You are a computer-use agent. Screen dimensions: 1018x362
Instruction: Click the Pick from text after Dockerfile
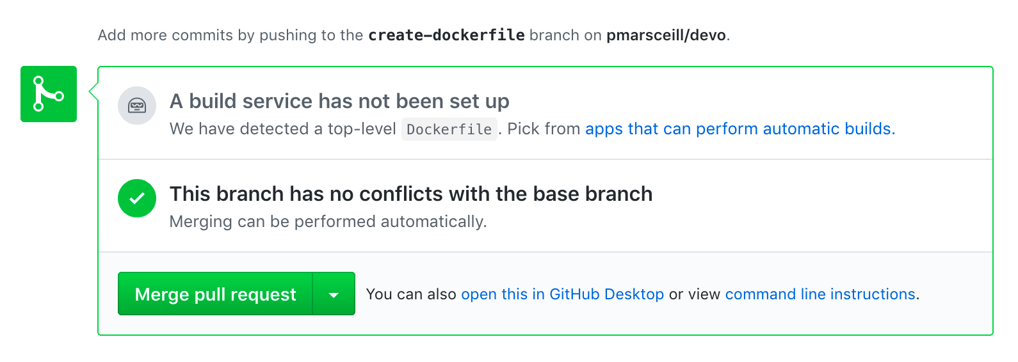[x=544, y=129]
